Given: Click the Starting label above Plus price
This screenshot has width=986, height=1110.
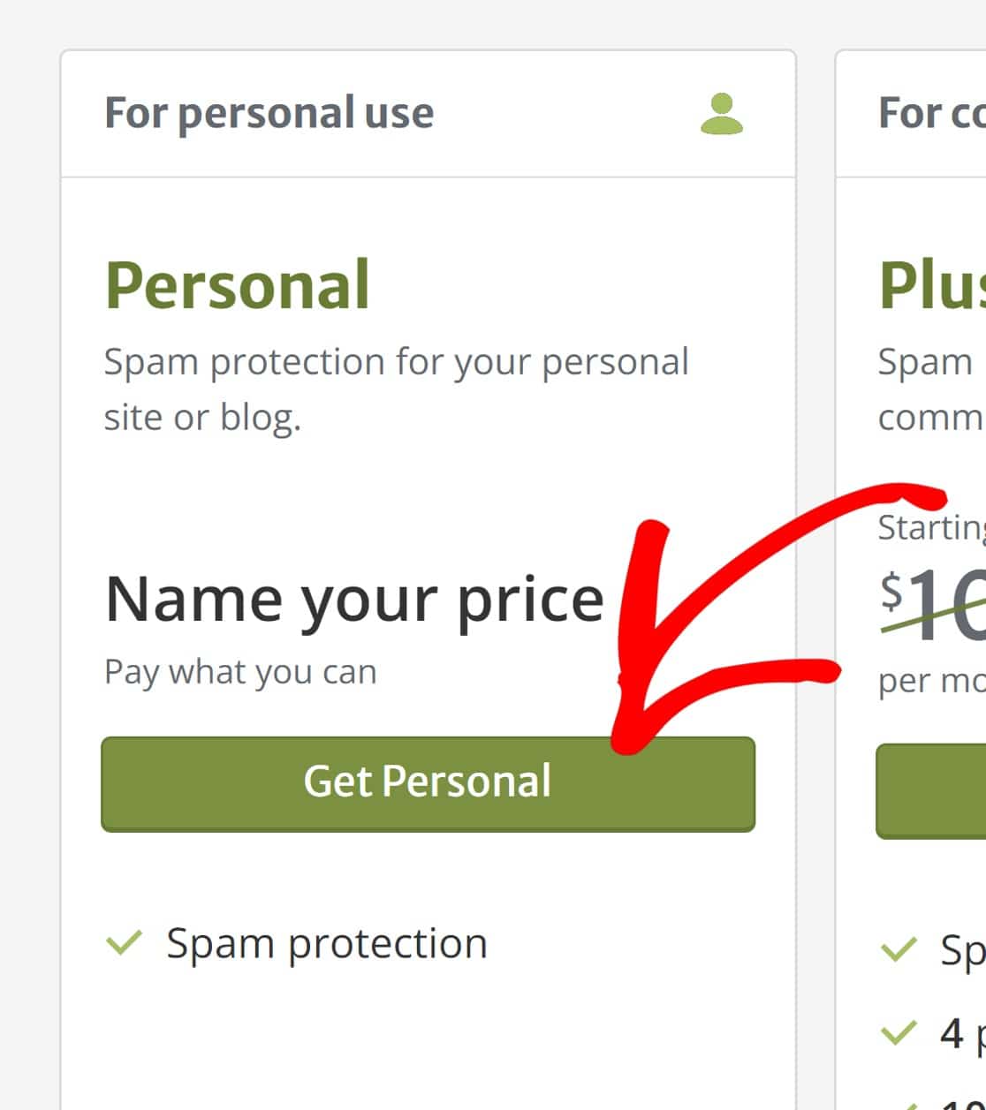Looking at the screenshot, I should pyautogui.click(x=931, y=528).
